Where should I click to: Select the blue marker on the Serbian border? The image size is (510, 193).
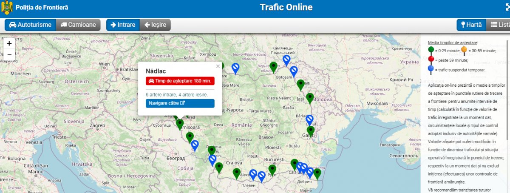click(195, 145)
